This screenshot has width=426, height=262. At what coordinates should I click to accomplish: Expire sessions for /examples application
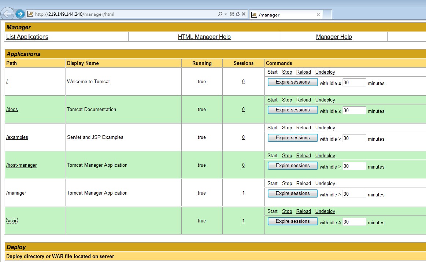[x=293, y=138]
